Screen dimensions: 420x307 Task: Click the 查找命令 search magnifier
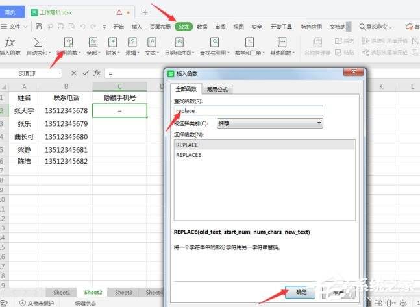[x=362, y=27]
